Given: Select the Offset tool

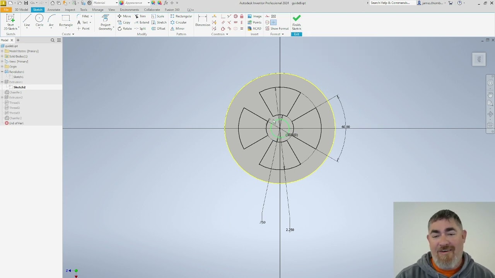Looking at the screenshot, I should tap(159, 29).
